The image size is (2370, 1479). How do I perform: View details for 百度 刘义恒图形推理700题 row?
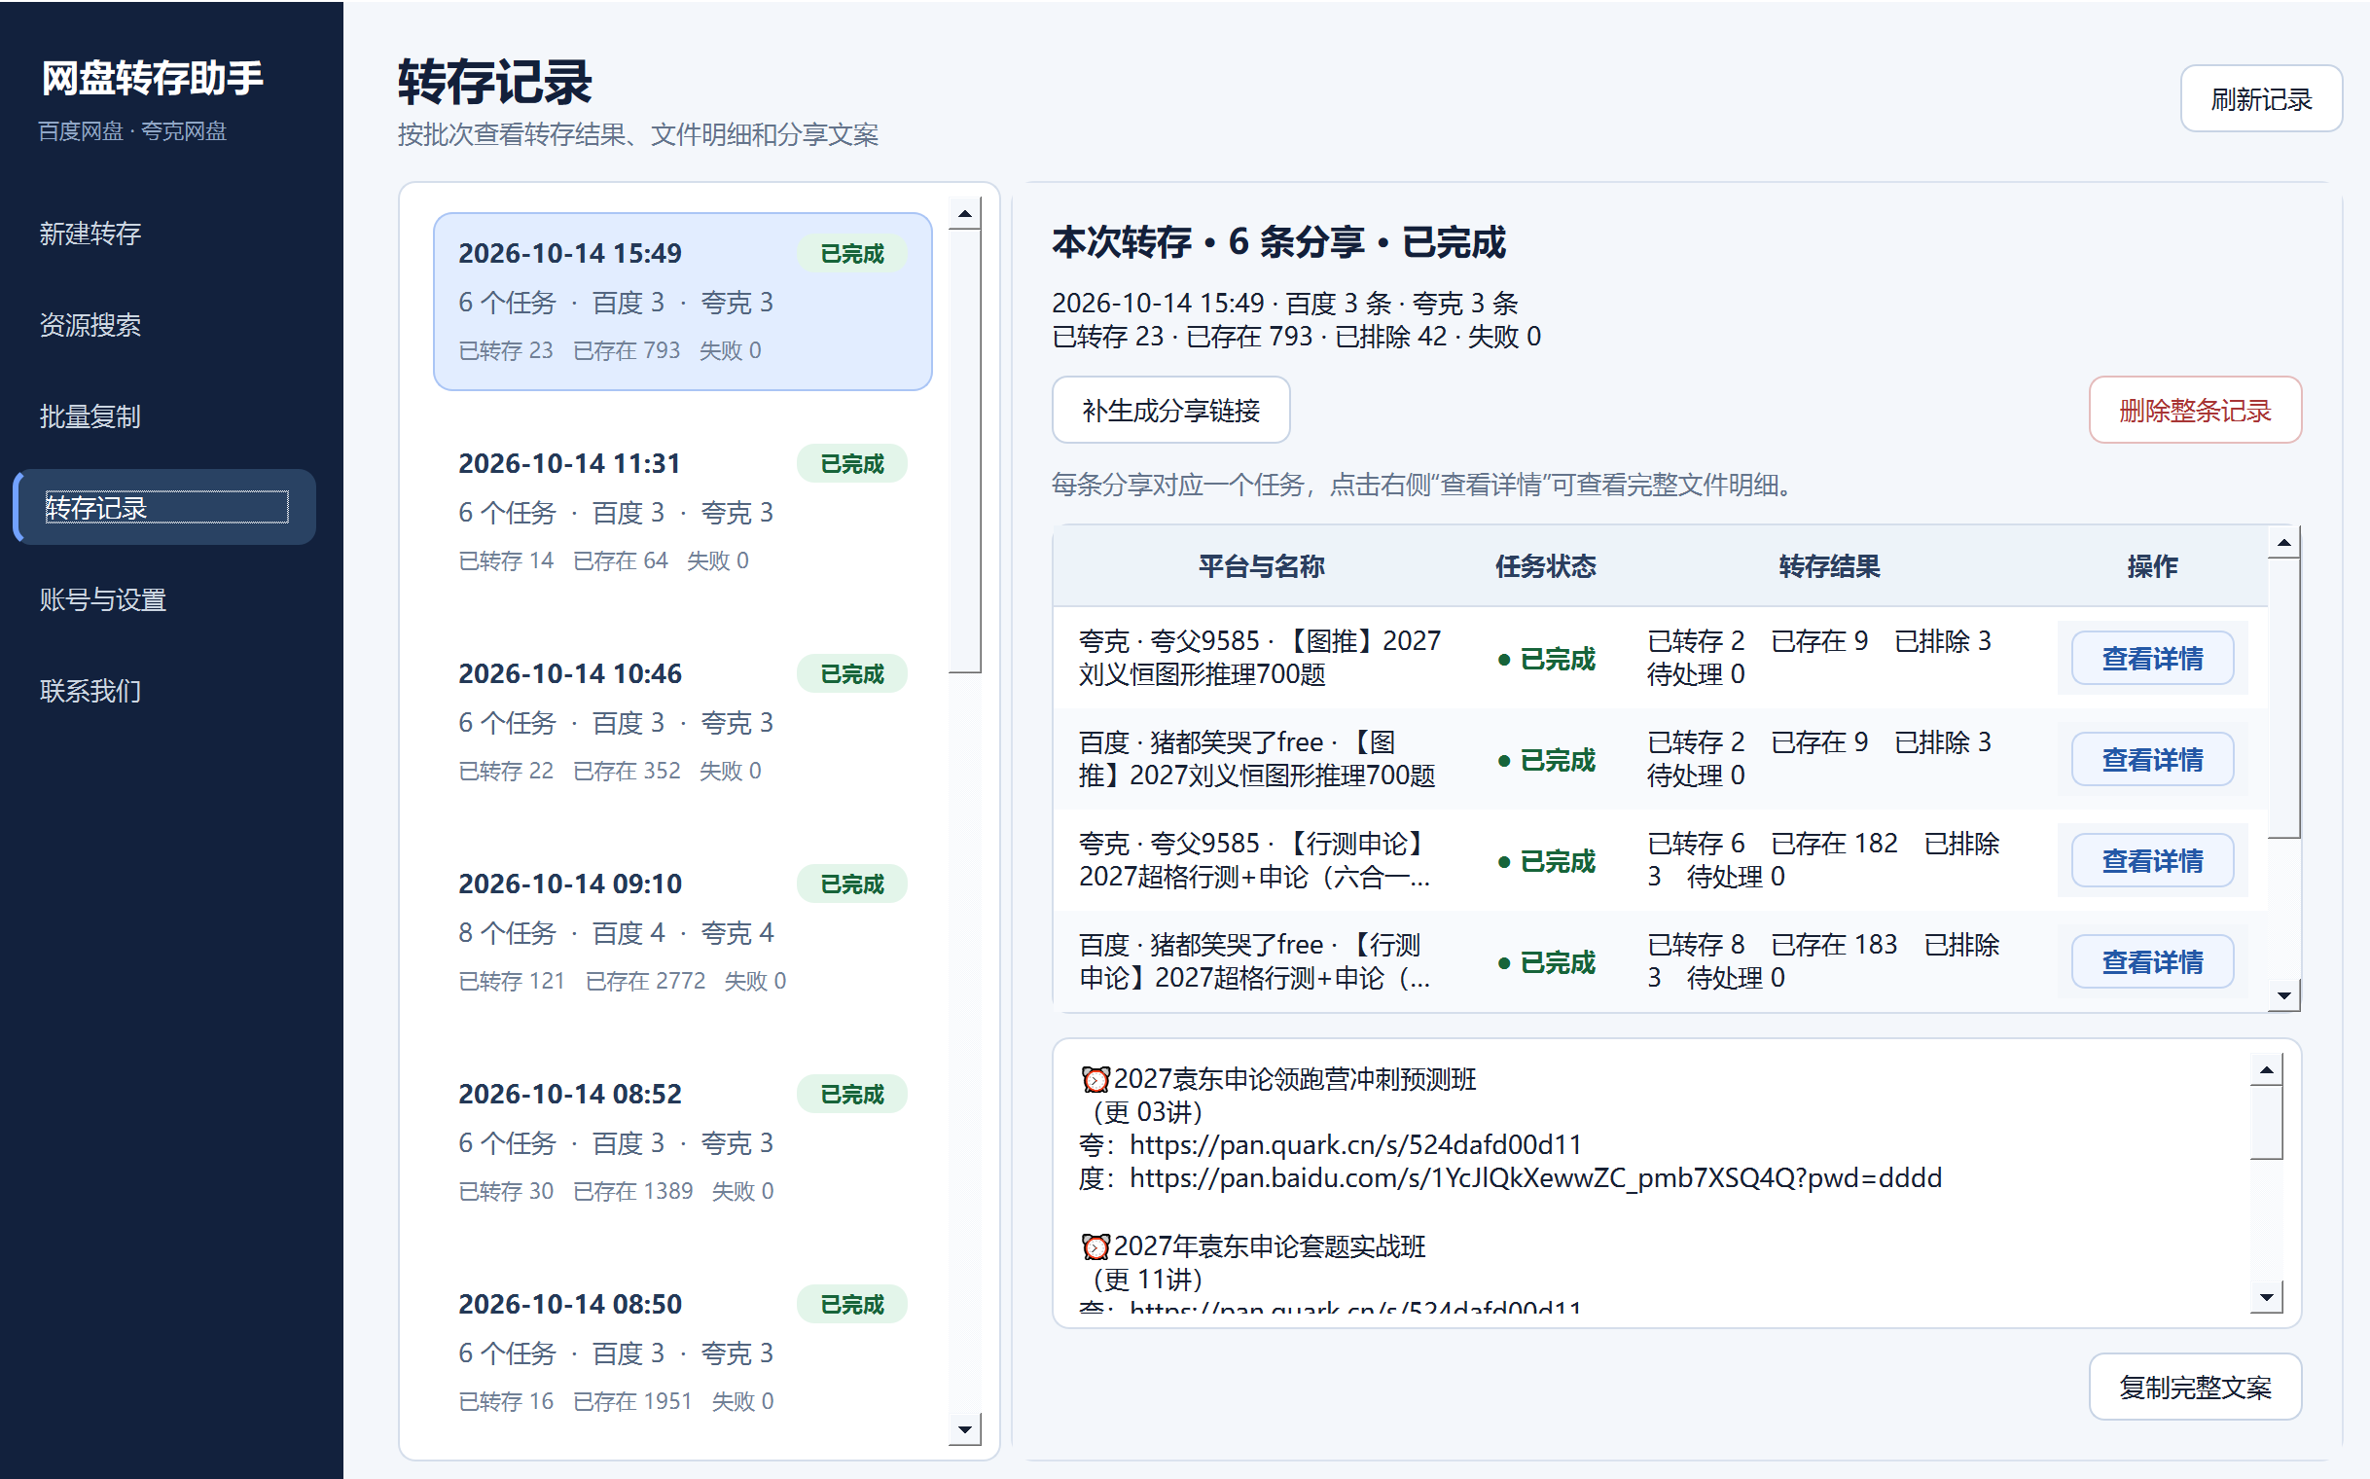[x=2152, y=759]
